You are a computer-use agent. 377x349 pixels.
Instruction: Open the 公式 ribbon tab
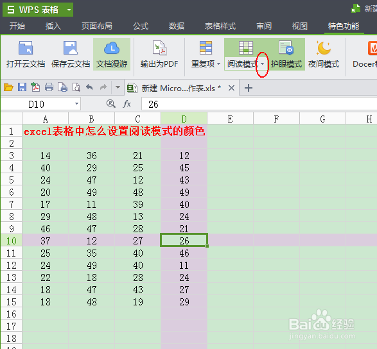pos(141,26)
